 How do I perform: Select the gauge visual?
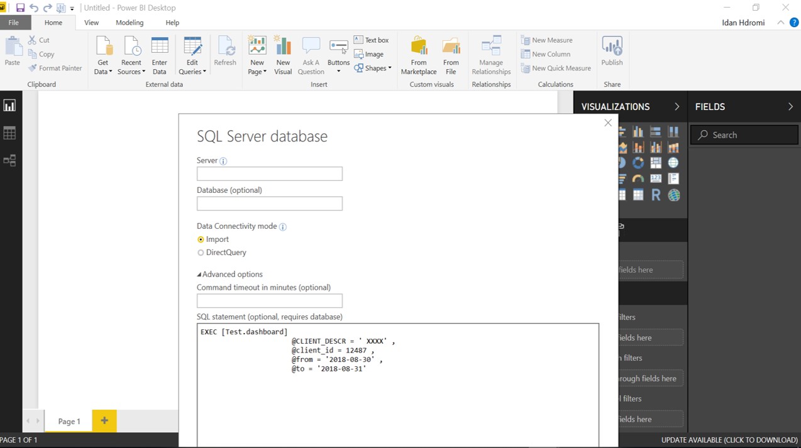(x=638, y=179)
